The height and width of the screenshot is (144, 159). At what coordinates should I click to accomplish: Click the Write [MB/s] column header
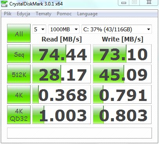123,39
